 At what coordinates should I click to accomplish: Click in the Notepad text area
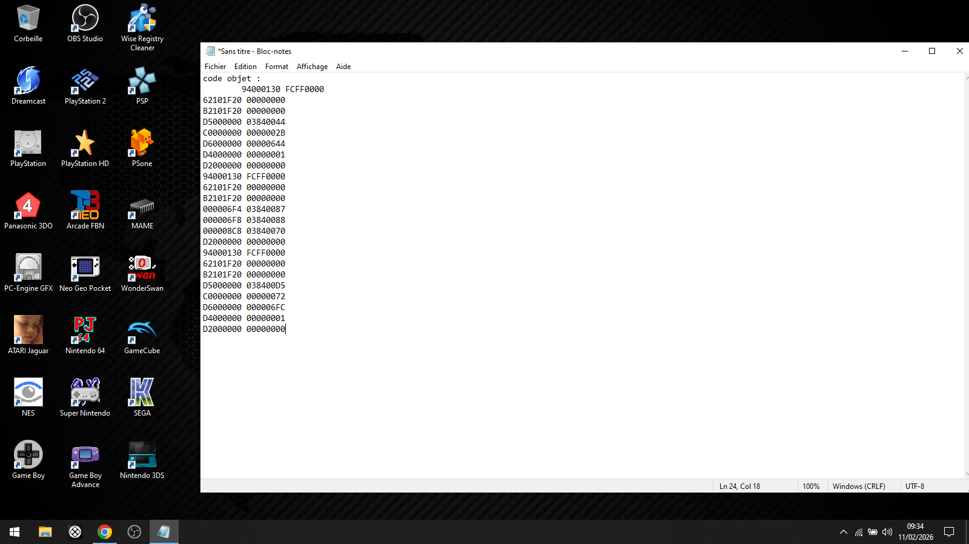tap(581, 394)
